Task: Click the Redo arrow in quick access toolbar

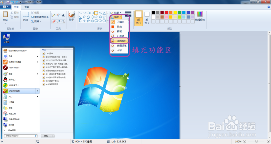Action: coord(17,2)
